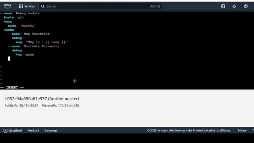
Task: Click the '-- INSERT --' vim status line
Action: [x=12, y=87]
